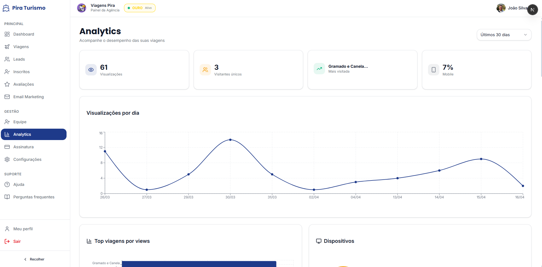542x267 pixels.
Task: Click the Email Marketing envelope icon
Action: pyautogui.click(x=7, y=97)
